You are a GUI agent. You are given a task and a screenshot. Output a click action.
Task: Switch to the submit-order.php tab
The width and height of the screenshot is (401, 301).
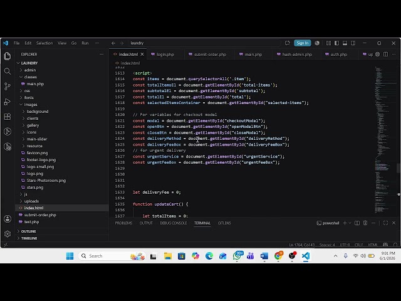210,55
